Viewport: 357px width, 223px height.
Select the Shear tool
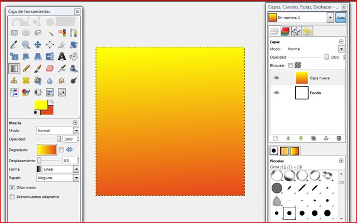[x=26, y=56]
